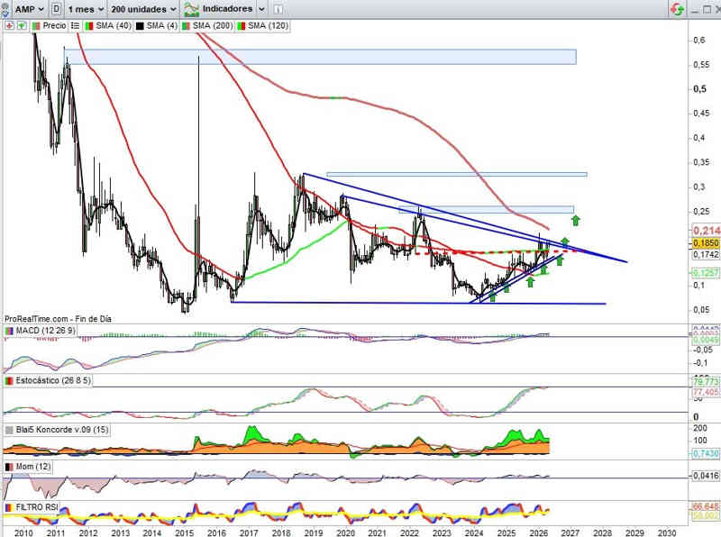Click the info icon in the top toolbar

pyautogui.click(x=278, y=9)
